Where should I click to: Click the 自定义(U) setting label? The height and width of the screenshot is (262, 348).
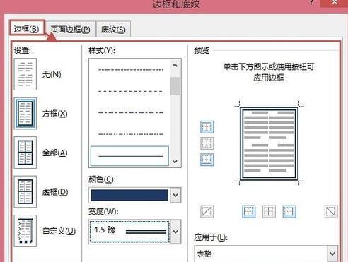[x=59, y=231]
